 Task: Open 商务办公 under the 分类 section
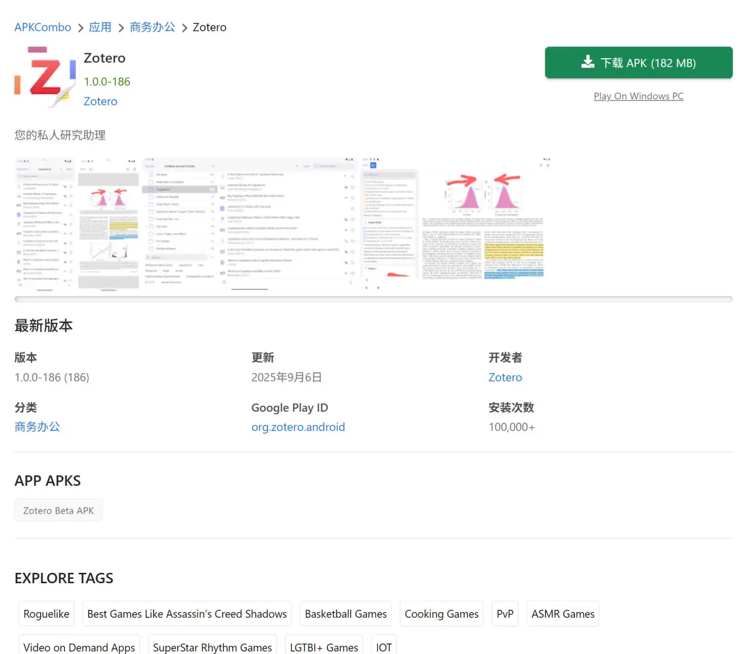coord(37,427)
